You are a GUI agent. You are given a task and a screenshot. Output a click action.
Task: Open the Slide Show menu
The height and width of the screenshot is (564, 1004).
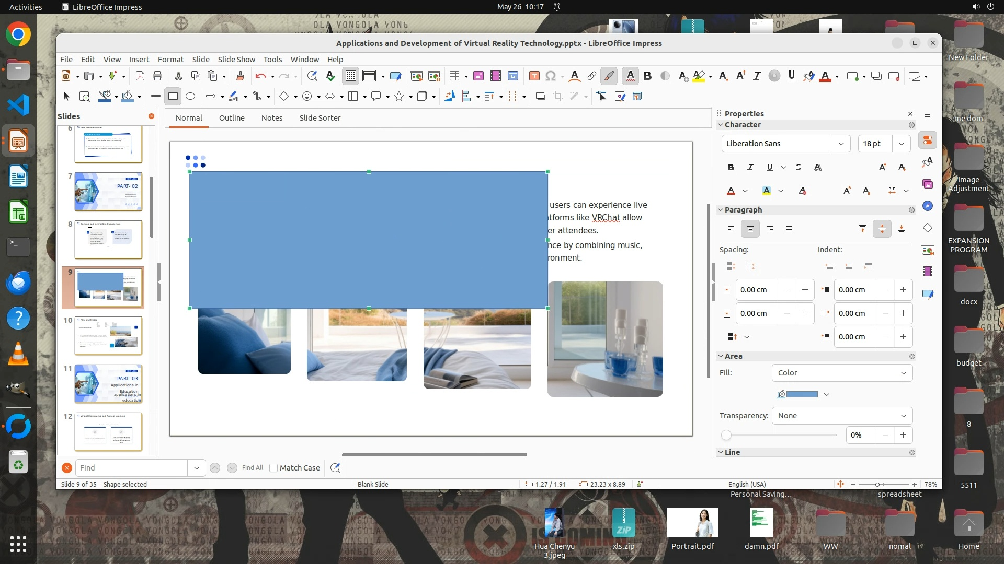coord(236,60)
